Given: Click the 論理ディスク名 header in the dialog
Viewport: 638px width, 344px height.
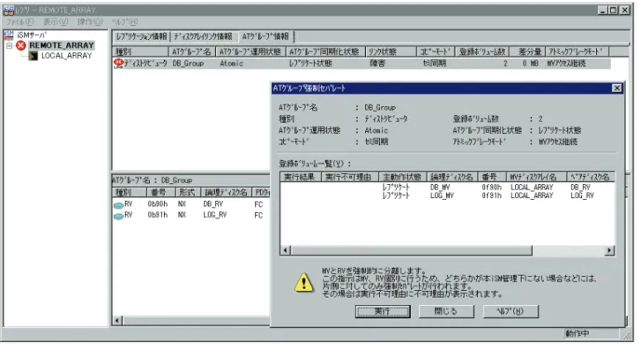Looking at the screenshot, I should point(452,177).
